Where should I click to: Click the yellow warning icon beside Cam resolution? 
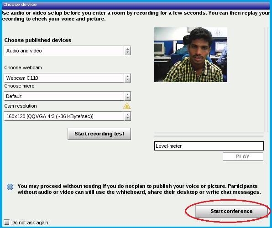tap(127, 106)
